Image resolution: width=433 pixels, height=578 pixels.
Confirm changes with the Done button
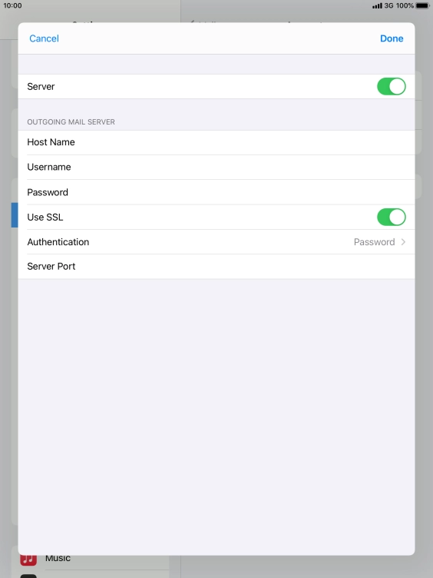(392, 38)
